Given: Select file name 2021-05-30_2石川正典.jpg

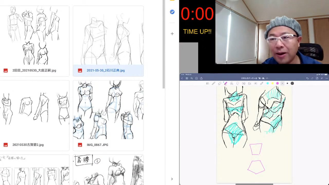Looking at the screenshot, I should 106,71.
